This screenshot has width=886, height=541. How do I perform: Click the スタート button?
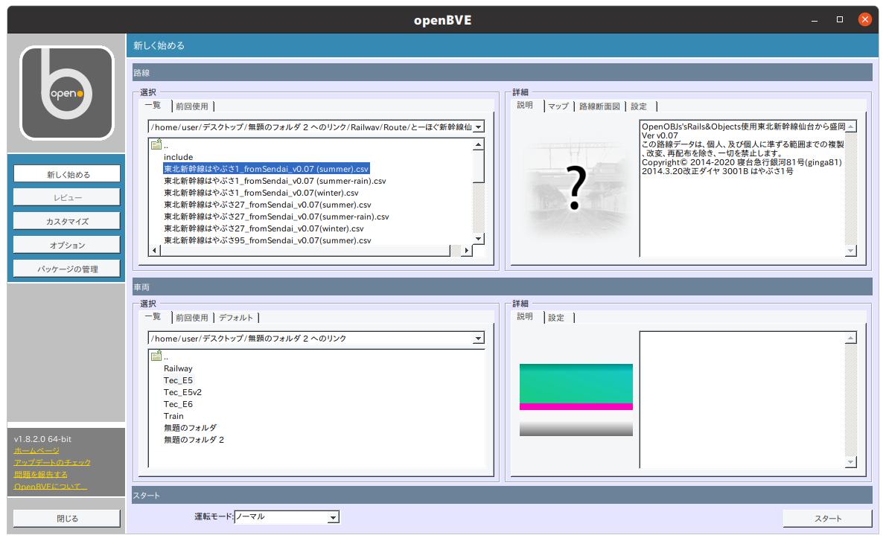[x=828, y=519]
